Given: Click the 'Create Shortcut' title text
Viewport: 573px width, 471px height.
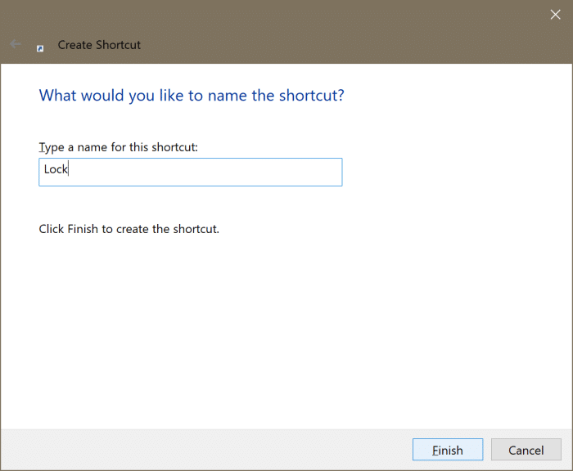Looking at the screenshot, I should [99, 45].
